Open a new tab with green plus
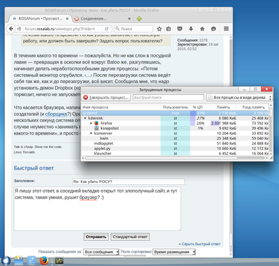279x266 pixels. point(139,19)
